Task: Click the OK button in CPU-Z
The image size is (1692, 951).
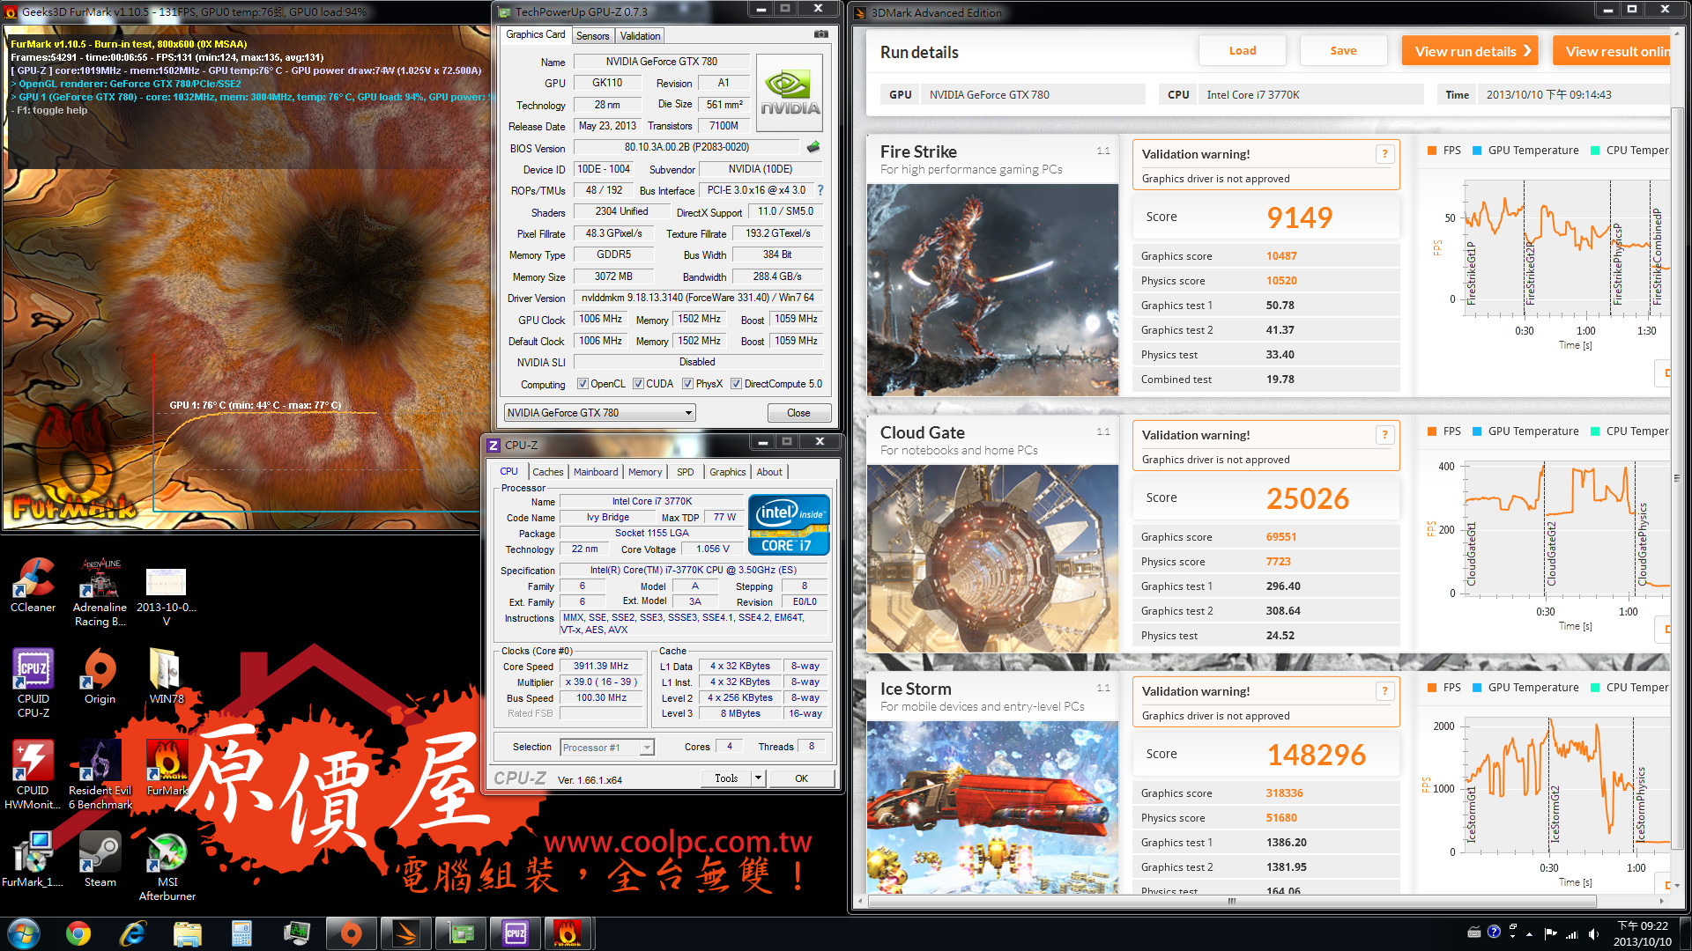Action: [801, 778]
